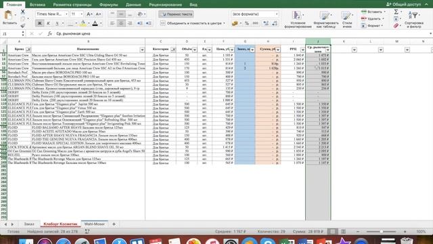Open the cell borders dropdown arrow

[76, 24]
